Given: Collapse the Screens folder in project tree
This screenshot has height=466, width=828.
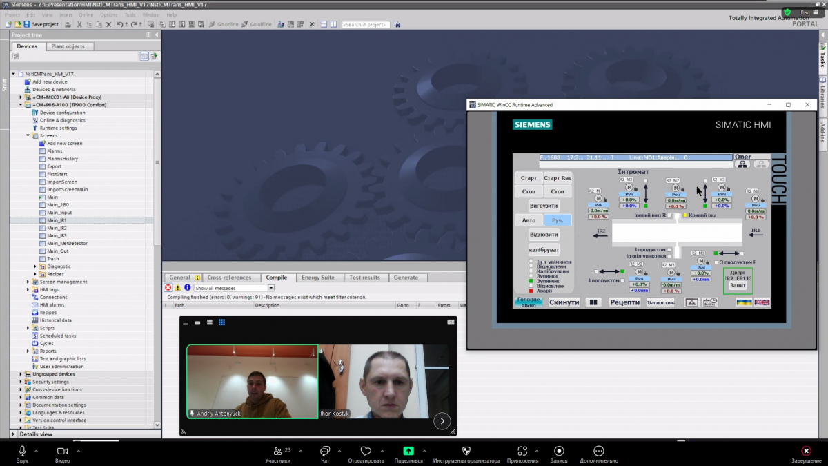Looking at the screenshot, I should point(28,135).
